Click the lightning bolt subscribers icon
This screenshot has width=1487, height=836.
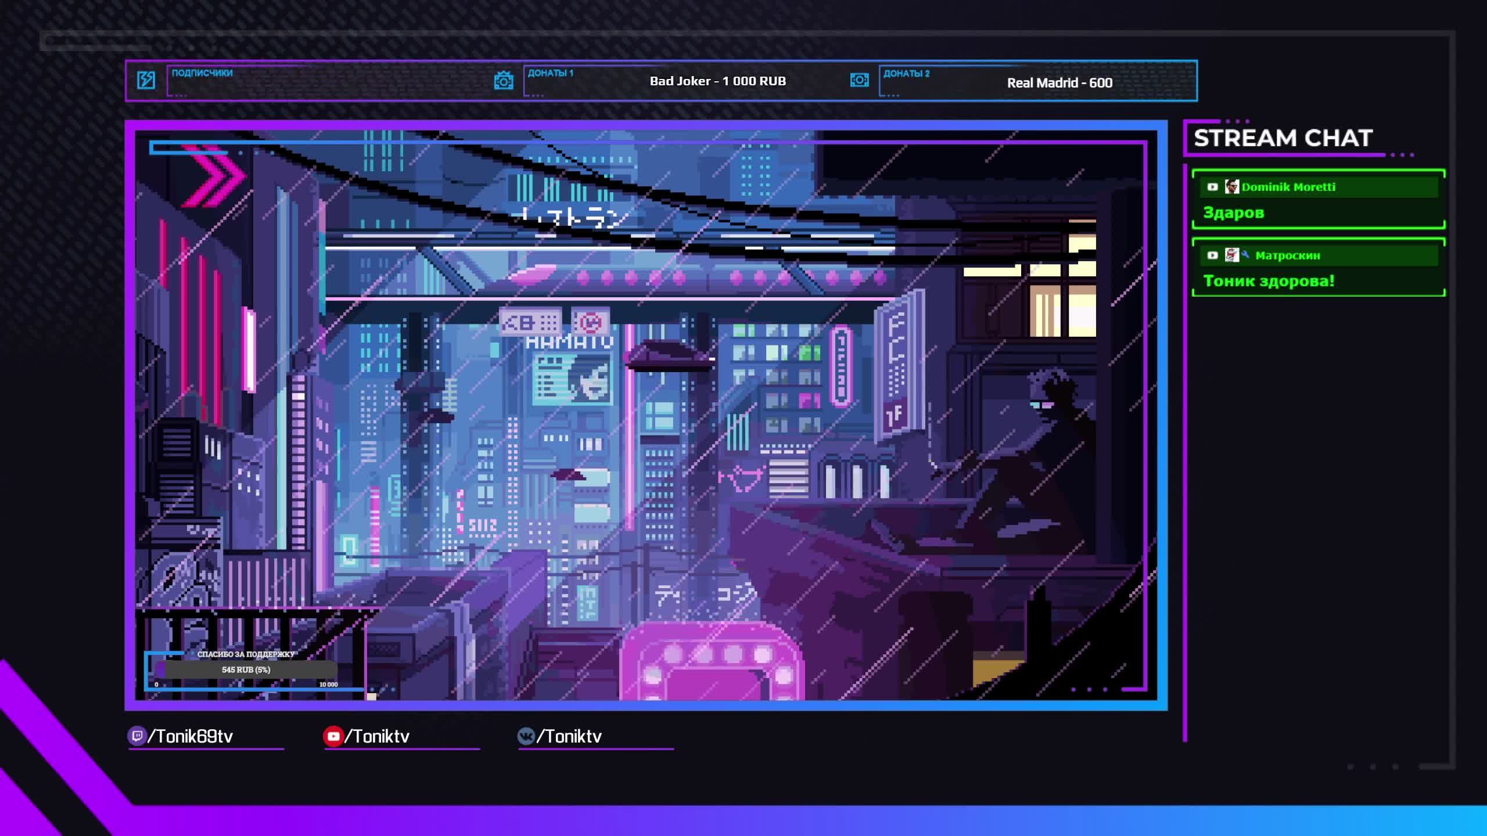(x=146, y=80)
